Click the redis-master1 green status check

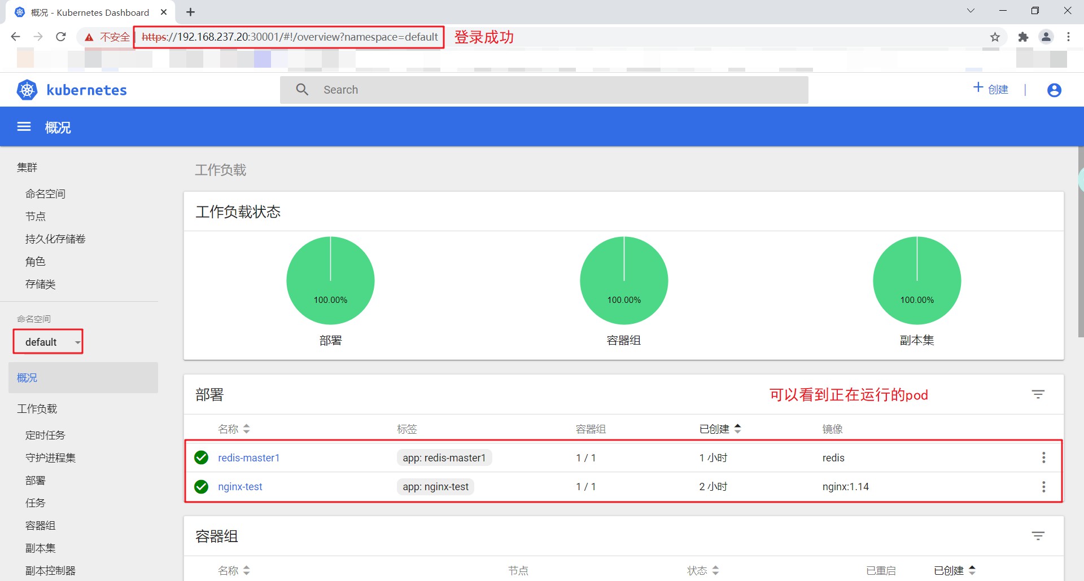click(x=202, y=457)
